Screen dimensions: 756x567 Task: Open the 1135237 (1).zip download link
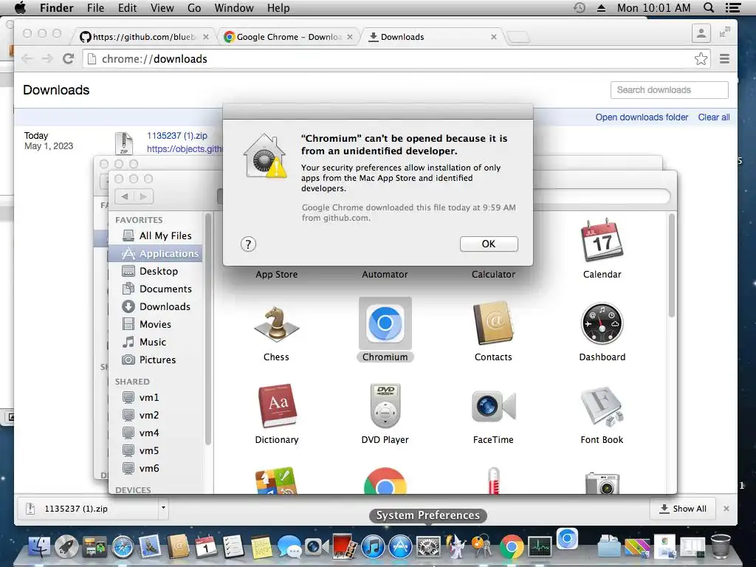[177, 136]
